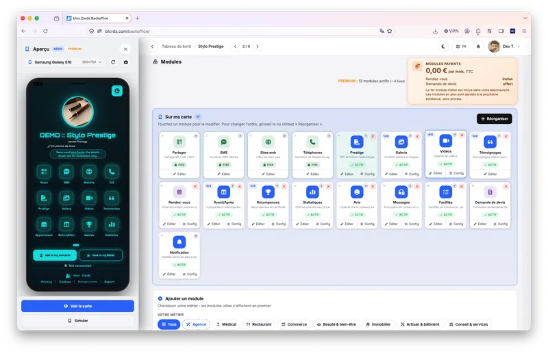Tap the Awards icon in the phone preview
Viewport: 548px width, 353px height.
[x=89, y=224]
